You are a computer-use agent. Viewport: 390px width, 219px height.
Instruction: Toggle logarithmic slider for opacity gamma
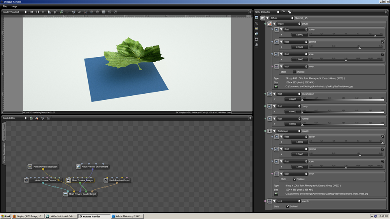(x=382, y=149)
